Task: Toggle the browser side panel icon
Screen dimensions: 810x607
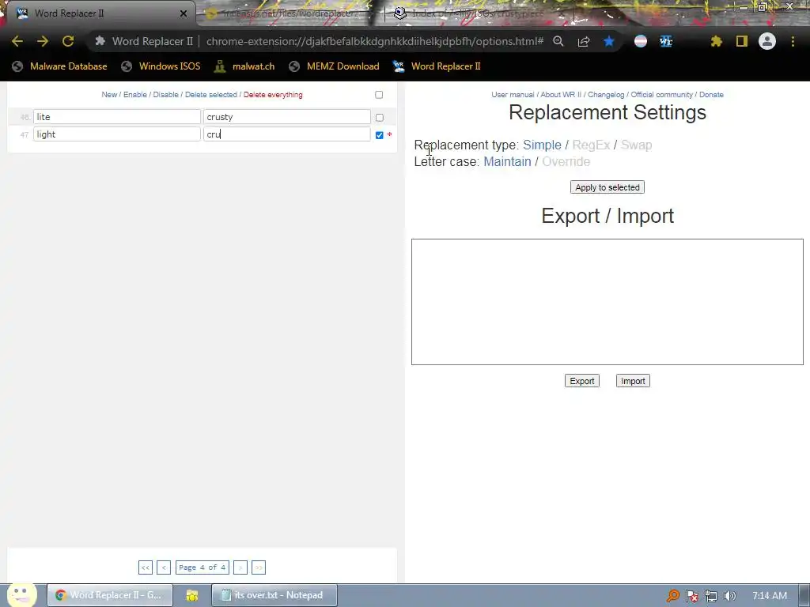Action: [x=742, y=41]
